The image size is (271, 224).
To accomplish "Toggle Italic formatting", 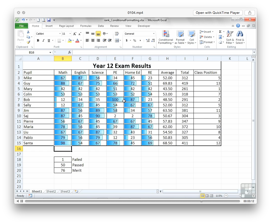I will click(x=43, y=41).
